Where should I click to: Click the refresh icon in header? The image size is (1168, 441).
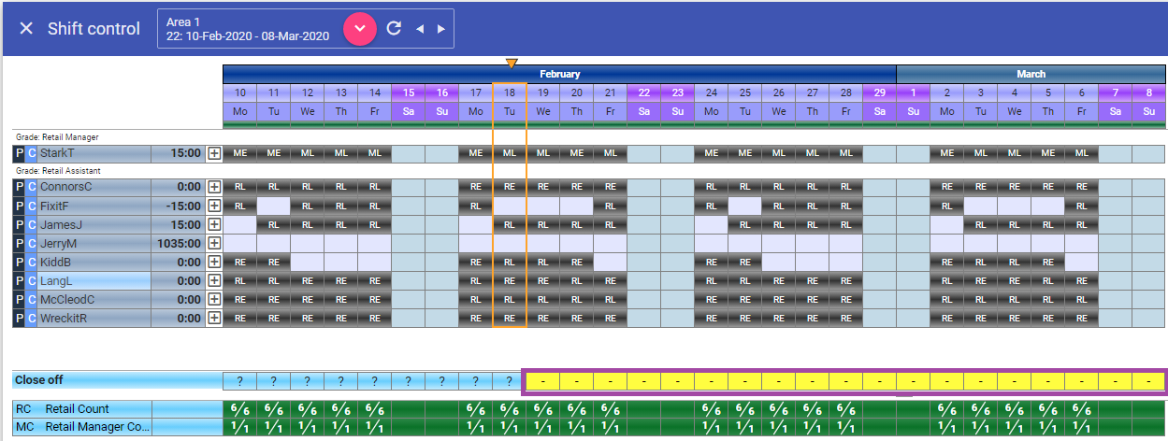point(394,29)
